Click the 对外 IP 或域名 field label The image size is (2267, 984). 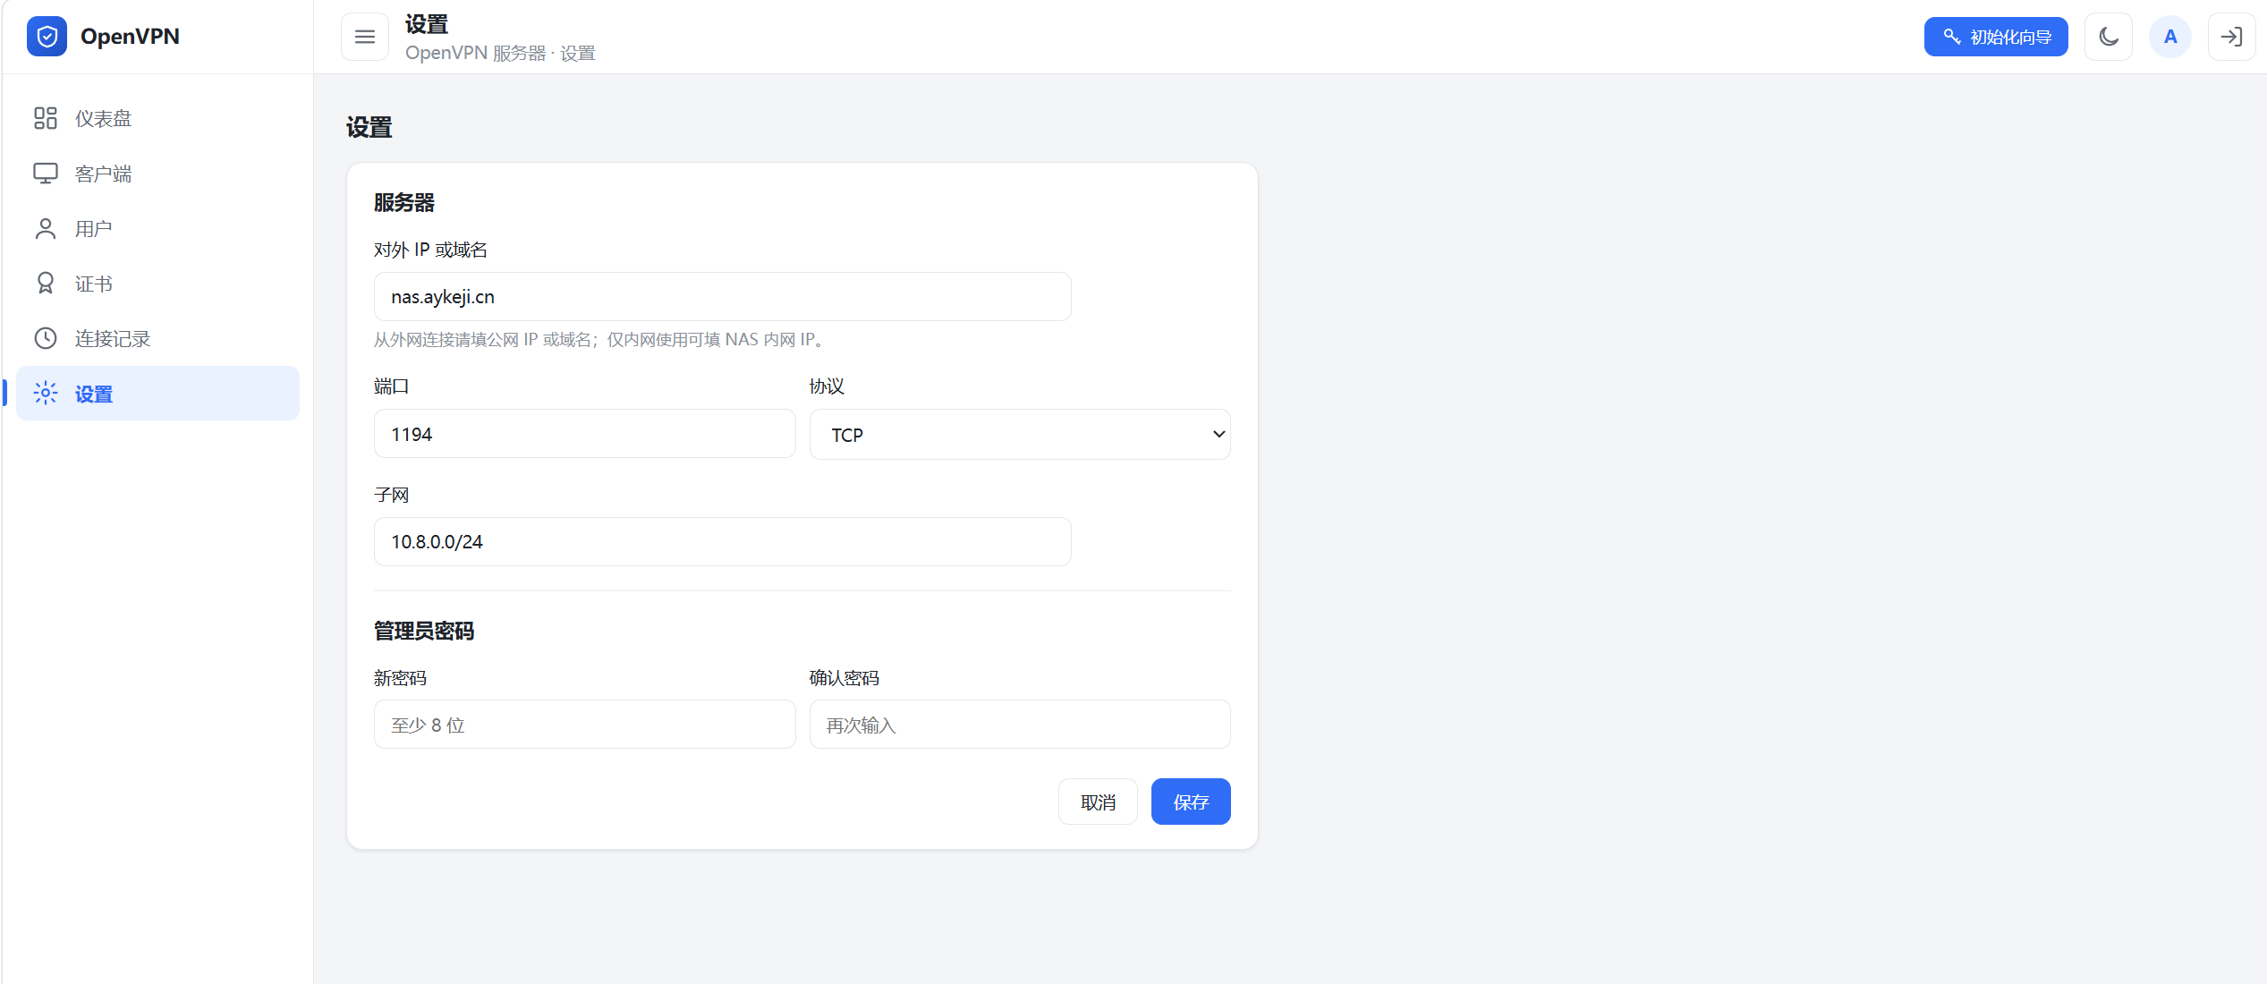430,250
